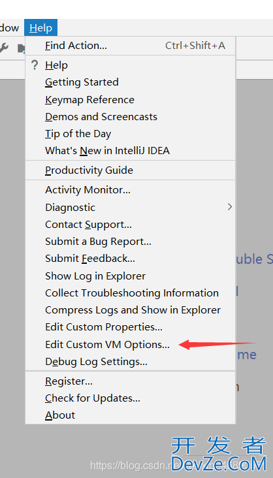This screenshot has width=273, height=478.
Task: Select What's New in IntelliJ IDEA
Action: [x=130, y=151]
